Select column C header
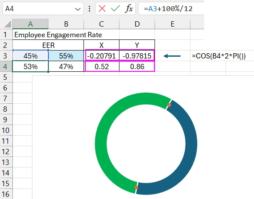This screenshot has height=199, width=254. [x=101, y=24]
